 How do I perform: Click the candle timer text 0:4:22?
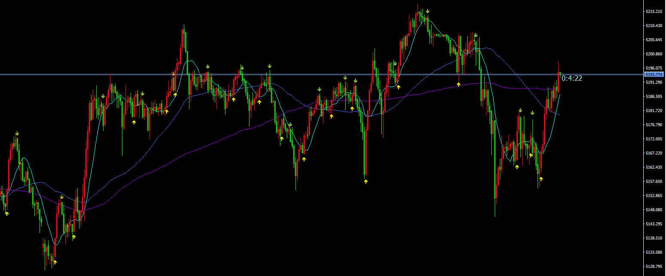[x=572, y=78]
